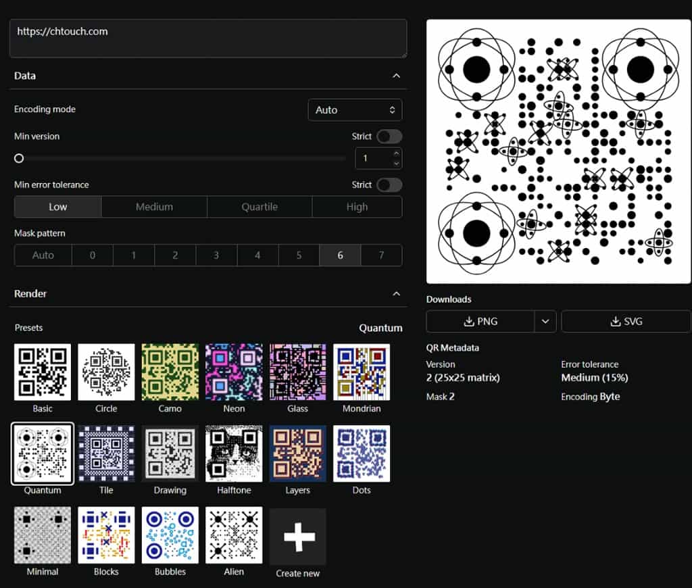Click the Data section header
Viewport: 692px width, 588px height.
click(208, 76)
